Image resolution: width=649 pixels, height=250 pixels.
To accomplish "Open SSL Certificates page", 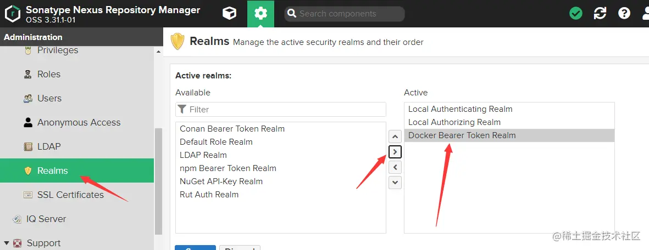I will (70, 195).
